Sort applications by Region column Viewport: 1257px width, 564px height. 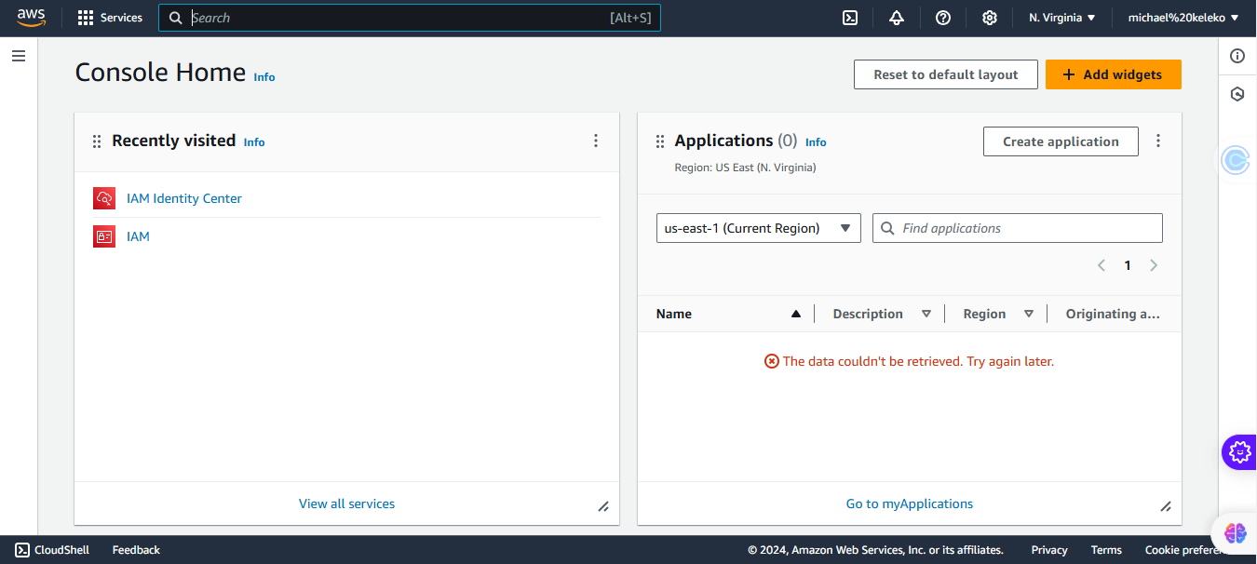(x=998, y=314)
